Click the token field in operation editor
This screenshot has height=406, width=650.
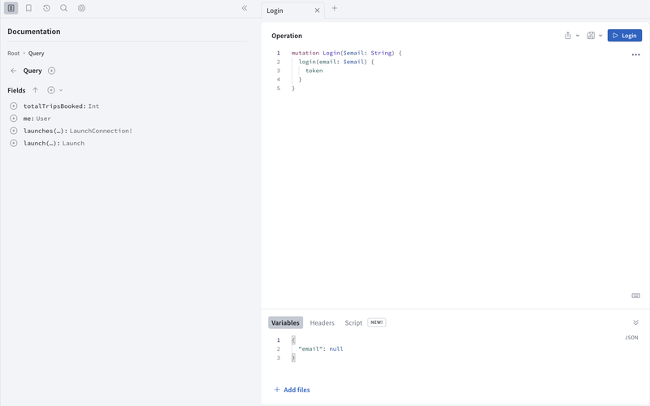click(314, 71)
